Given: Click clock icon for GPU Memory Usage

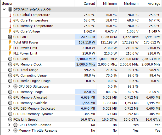Looking at the screenshot, I should click(10, 92).
